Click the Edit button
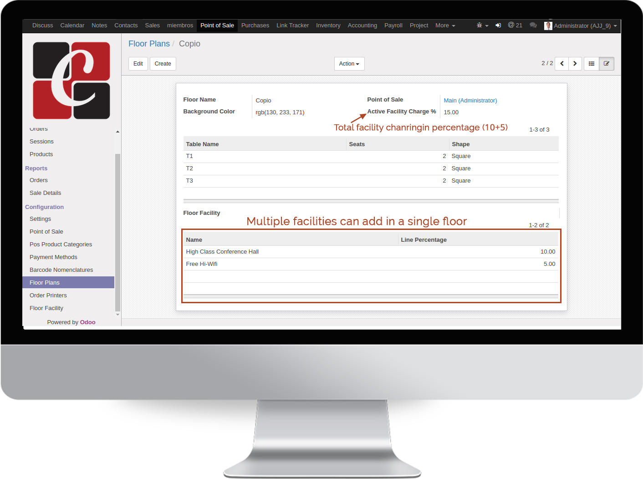Screen dimensions: 643x479 138,64
